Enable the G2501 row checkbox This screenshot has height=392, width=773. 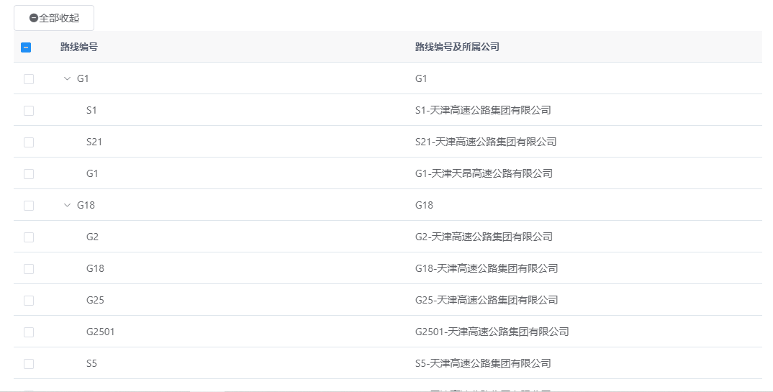pyautogui.click(x=29, y=332)
